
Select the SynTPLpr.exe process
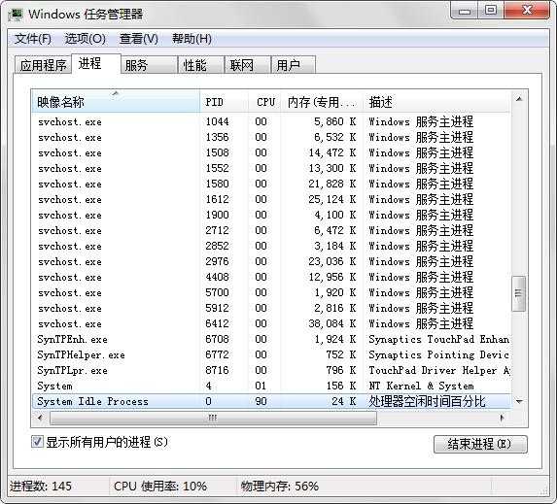272,371
